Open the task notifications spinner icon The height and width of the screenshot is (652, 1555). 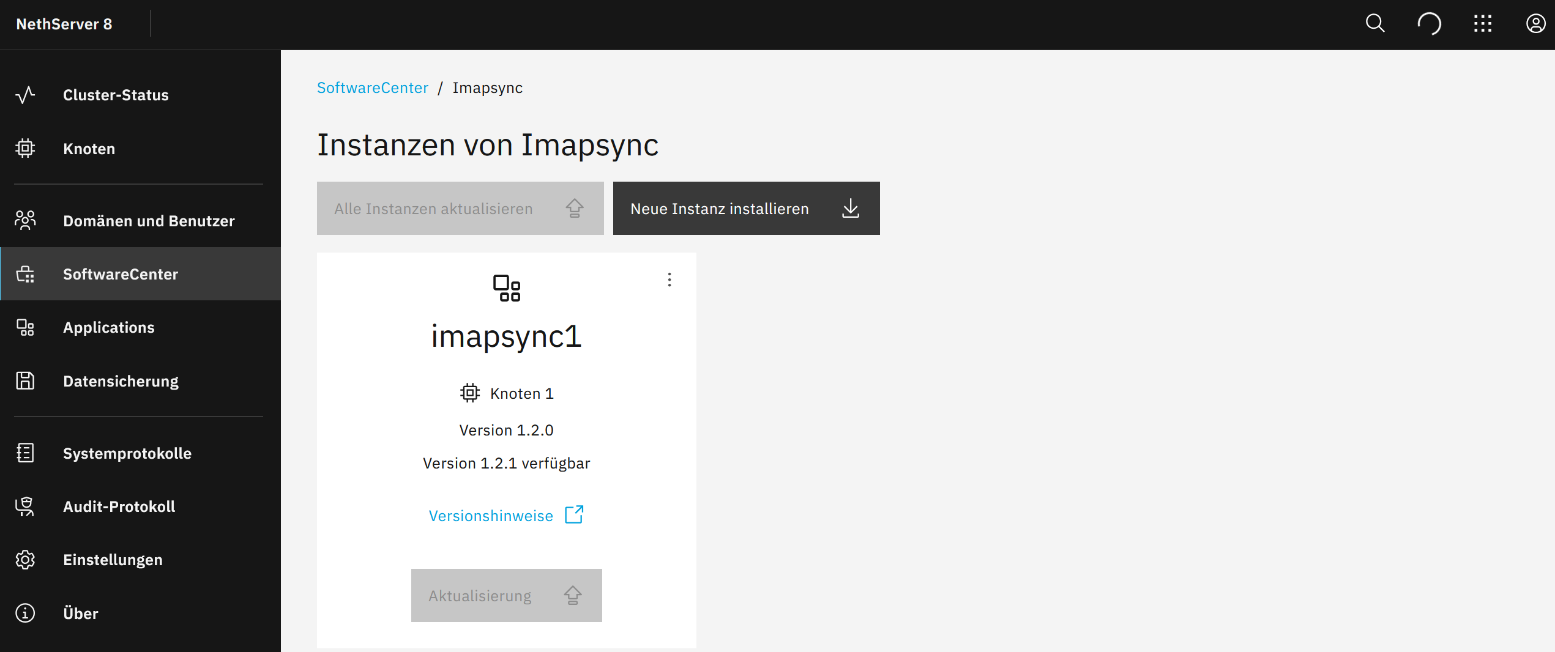click(x=1429, y=24)
